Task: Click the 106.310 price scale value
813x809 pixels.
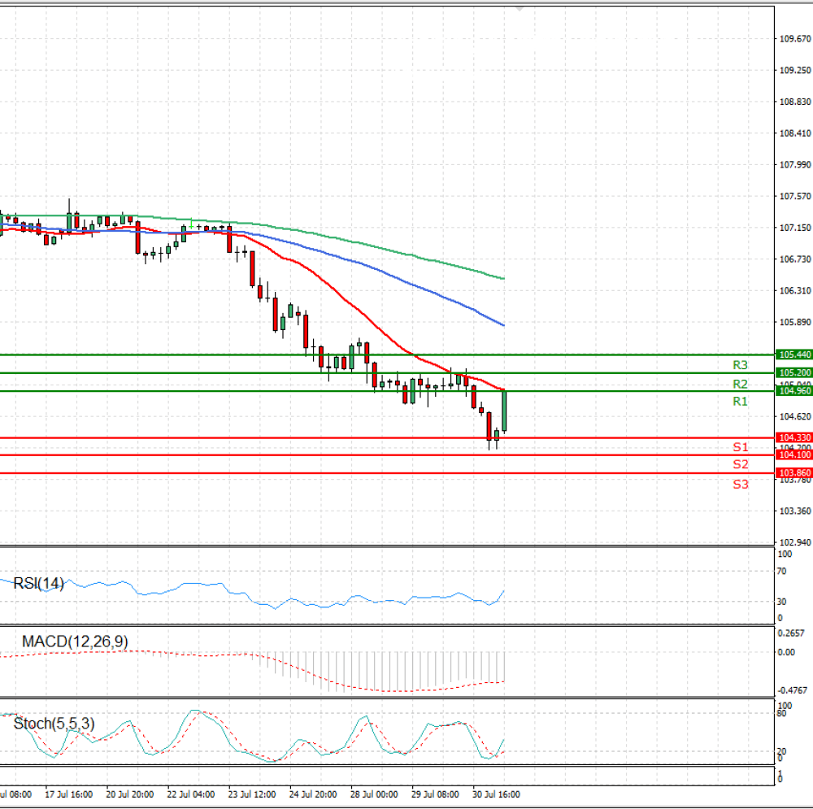Action: [x=795, y=290]
